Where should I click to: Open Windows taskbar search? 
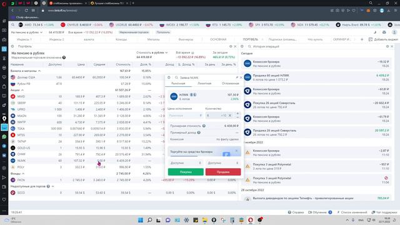(150, 220)
